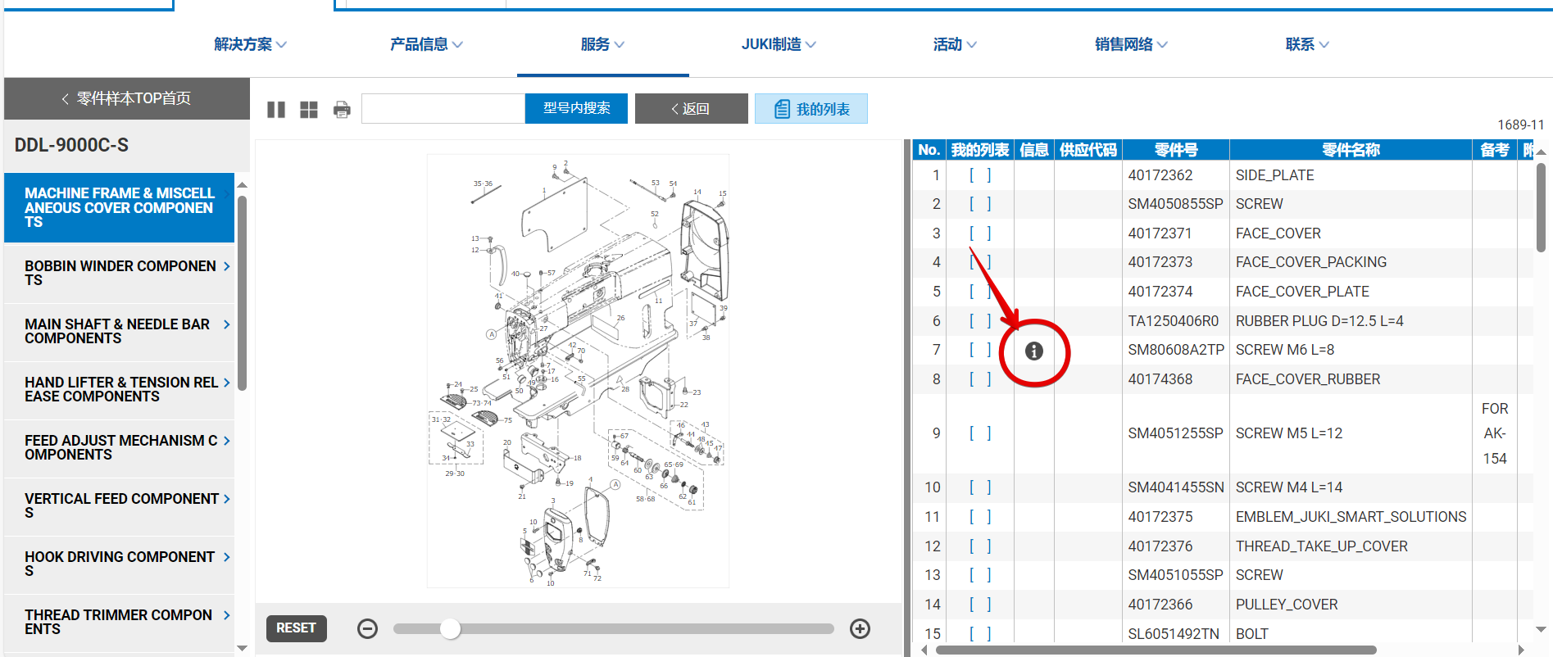Zoom out diagram with minus icon

click(x=368, y=628)
